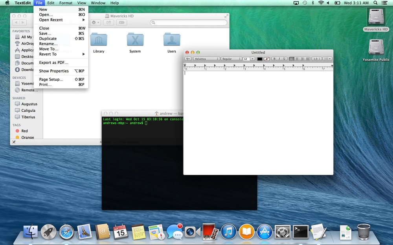Screen dimensions: 393x245
Task: Open the list bullets and numbering button
Action: tap(327, 59)
